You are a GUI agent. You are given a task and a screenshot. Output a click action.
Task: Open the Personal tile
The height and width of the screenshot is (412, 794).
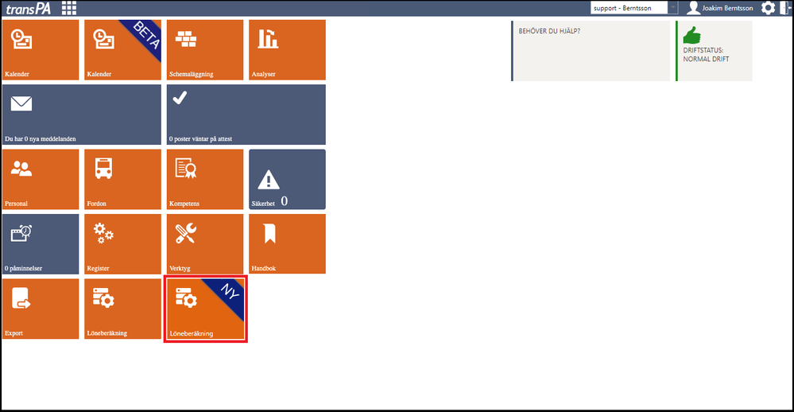[x=41, y=180]
